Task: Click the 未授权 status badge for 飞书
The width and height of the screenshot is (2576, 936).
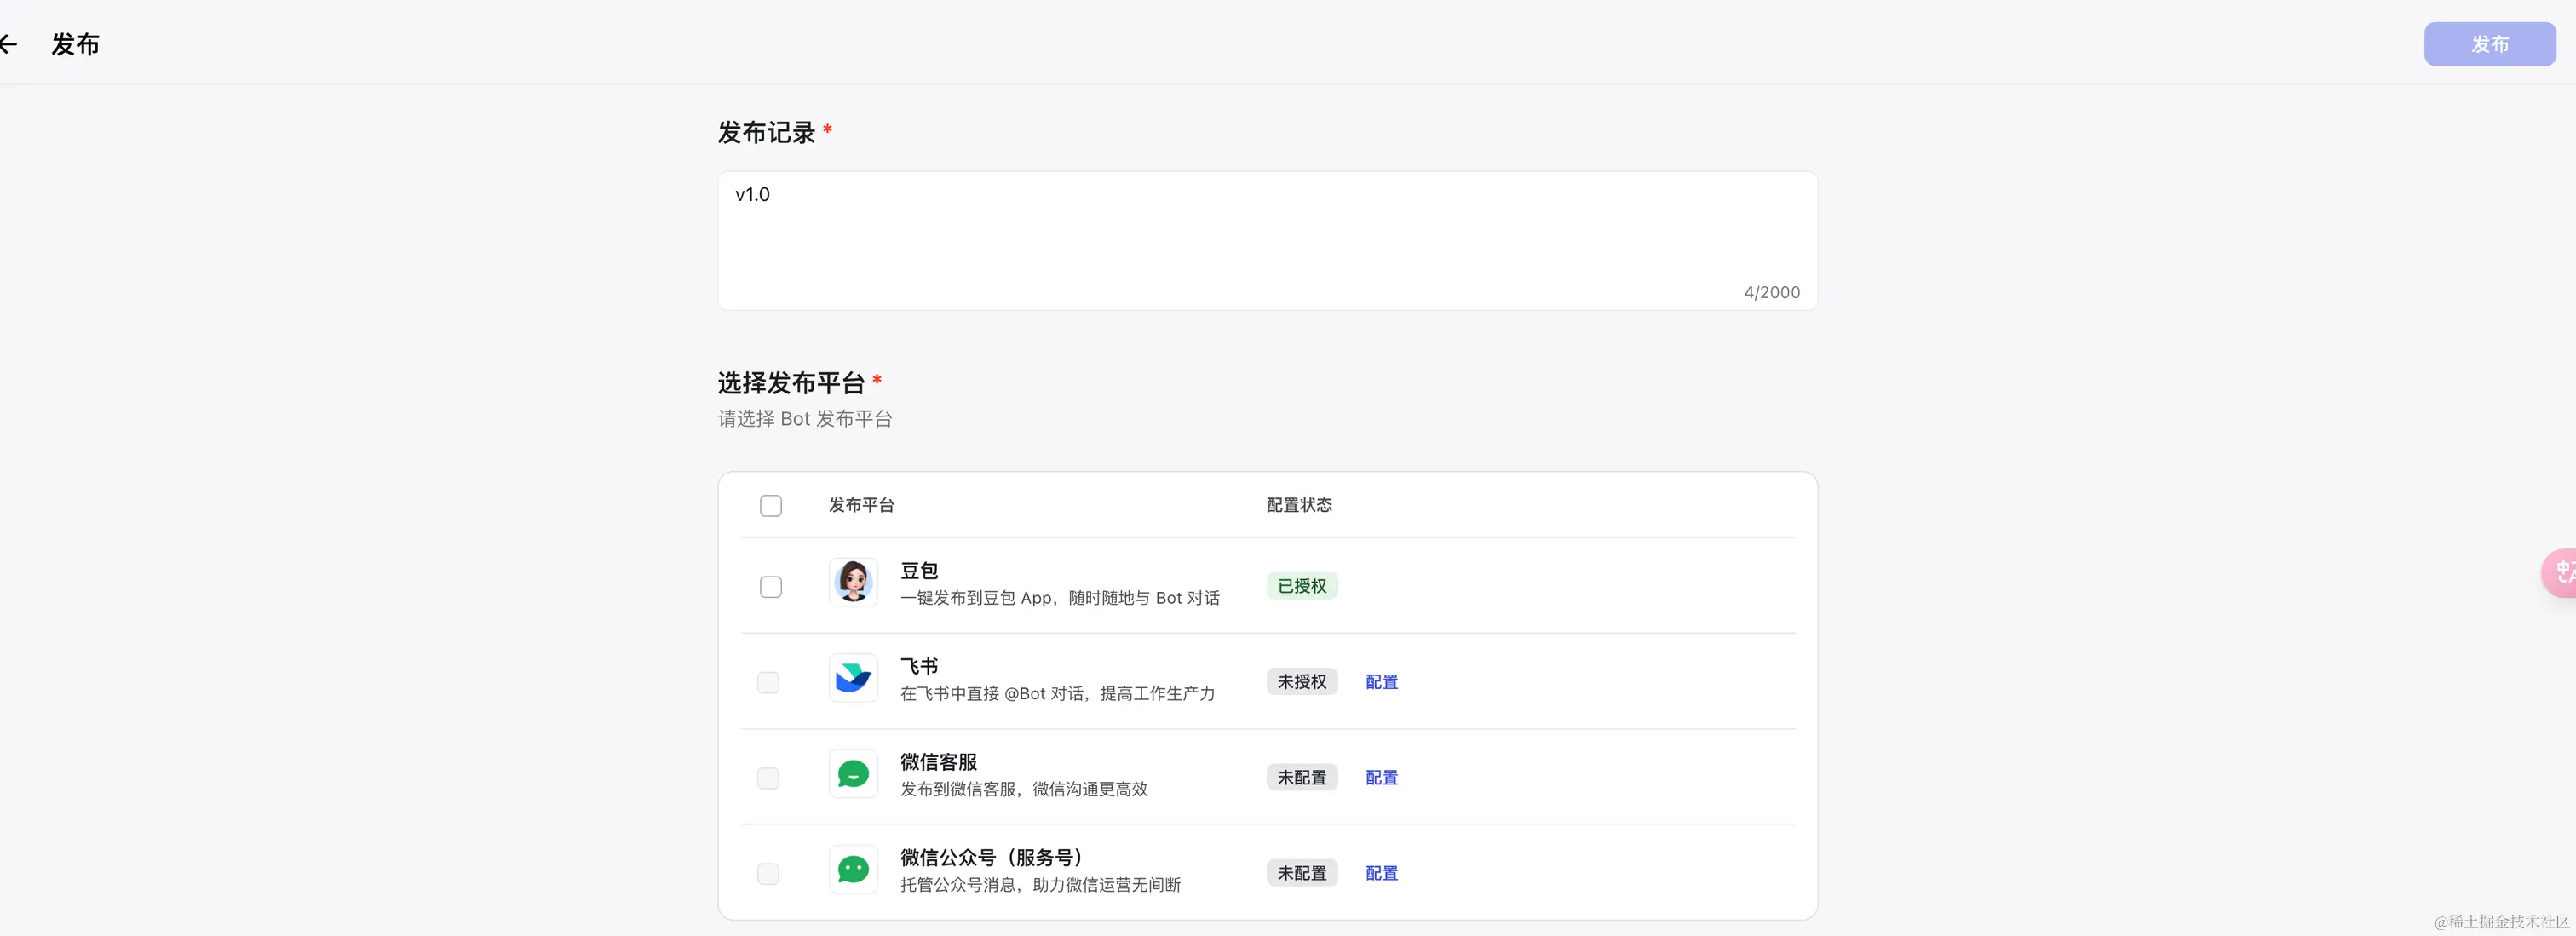Action: tap(1301, 682)
